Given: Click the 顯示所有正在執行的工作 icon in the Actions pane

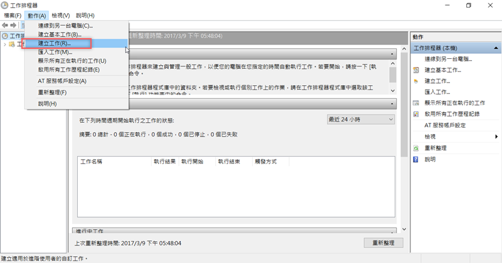Looking at the screenshot, I should coord(416,103).
